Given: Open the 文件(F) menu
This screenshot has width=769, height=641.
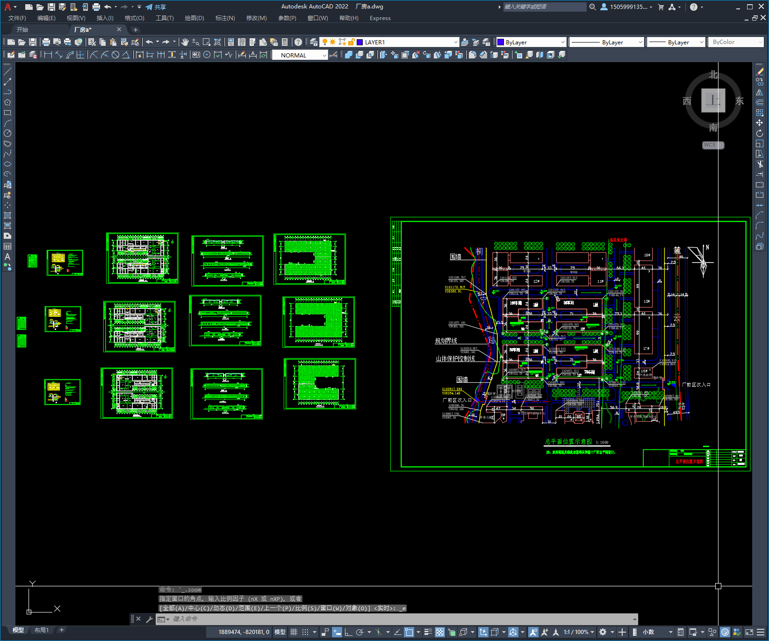Looking at the screenshot, I should pos(17,18).
